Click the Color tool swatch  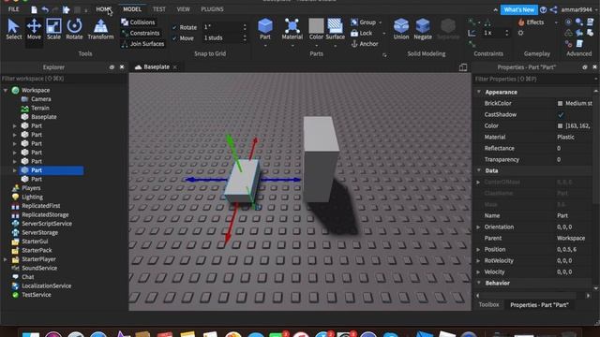tap(316, 26)
